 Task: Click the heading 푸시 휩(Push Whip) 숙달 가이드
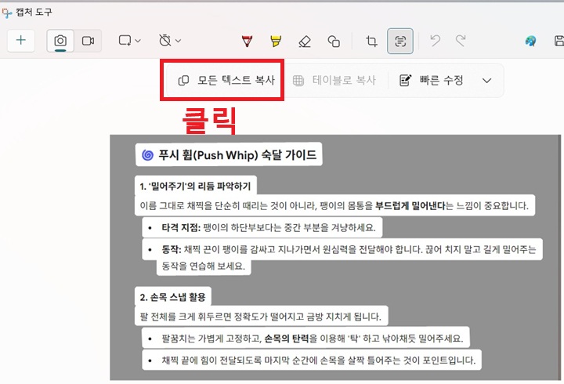click(x=237, y=155)
